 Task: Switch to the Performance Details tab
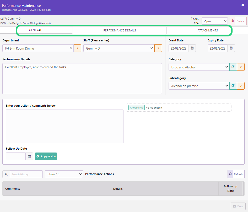[120, 30]
